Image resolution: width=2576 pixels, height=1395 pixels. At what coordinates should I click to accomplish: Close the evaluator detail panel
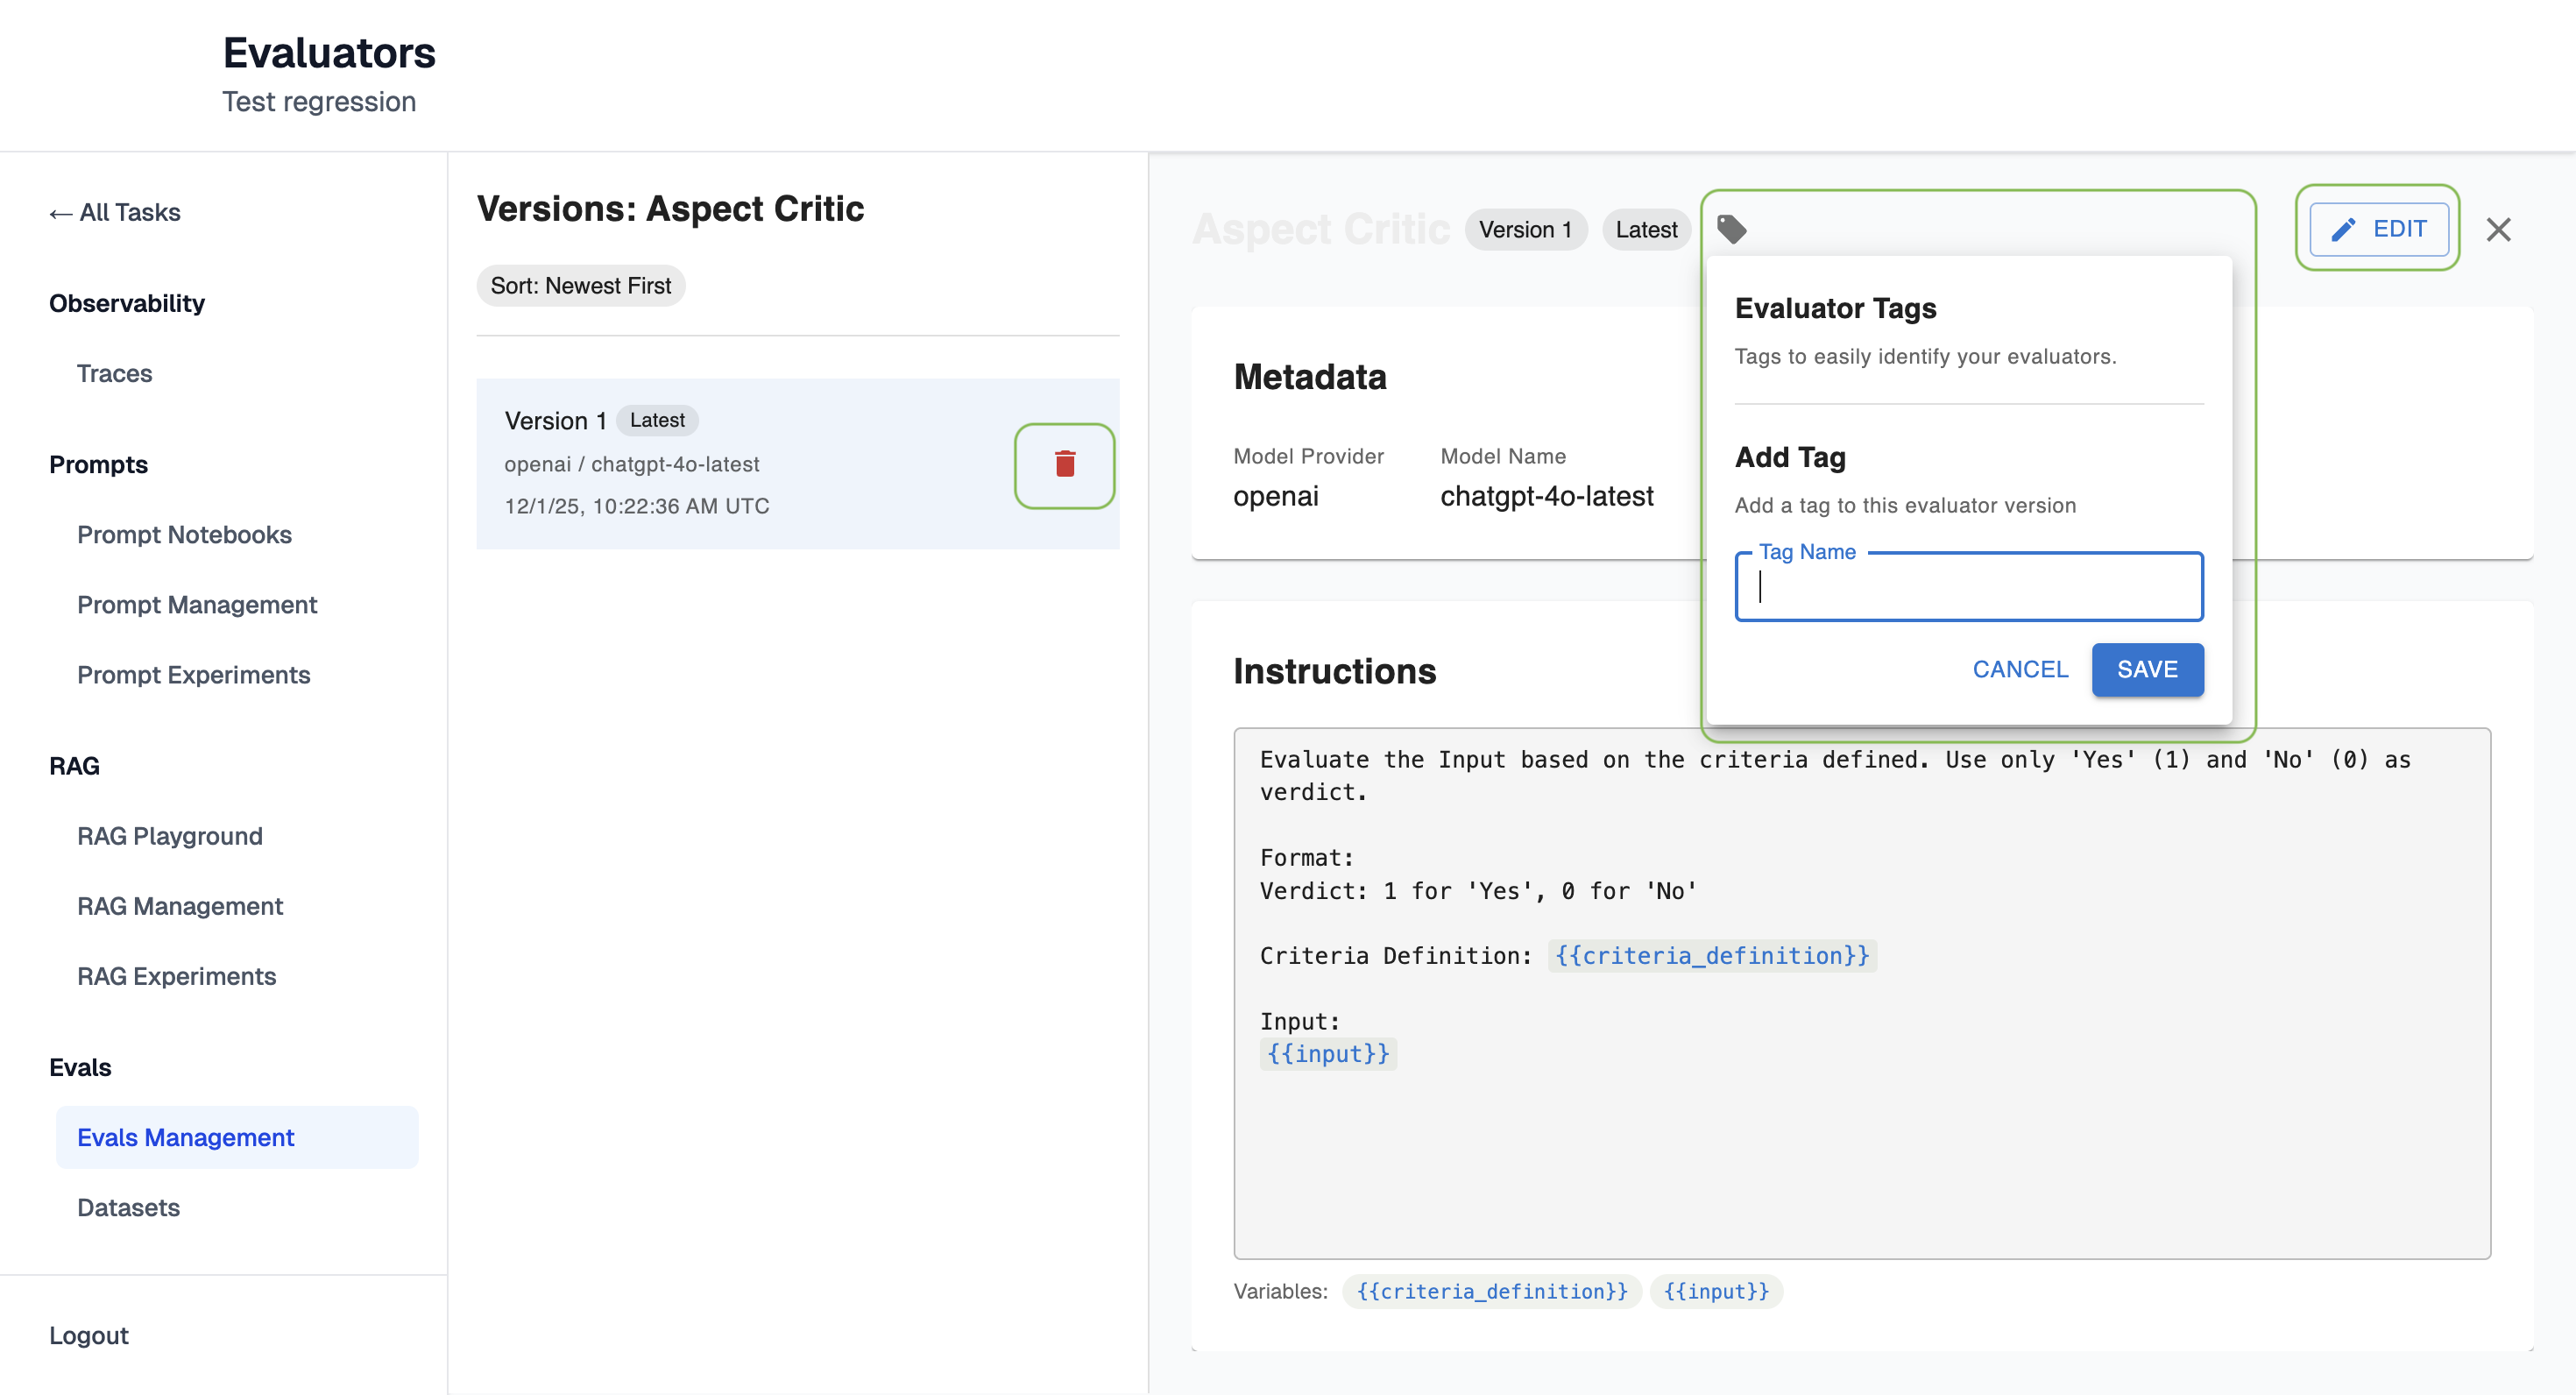tap(2498, 230)
